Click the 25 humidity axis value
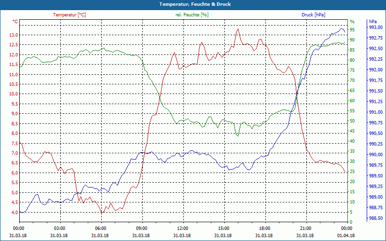The width and height of the screenshot is (386, 241). [x=352, y=172]
